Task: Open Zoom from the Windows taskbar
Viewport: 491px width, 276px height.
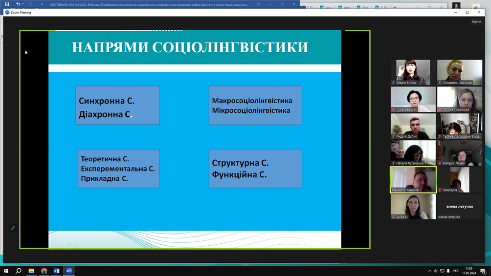Action: (x=69, y=271)
